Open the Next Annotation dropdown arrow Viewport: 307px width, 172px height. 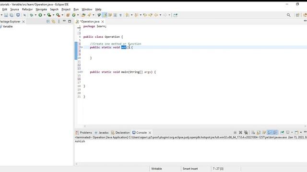[131, 15]
